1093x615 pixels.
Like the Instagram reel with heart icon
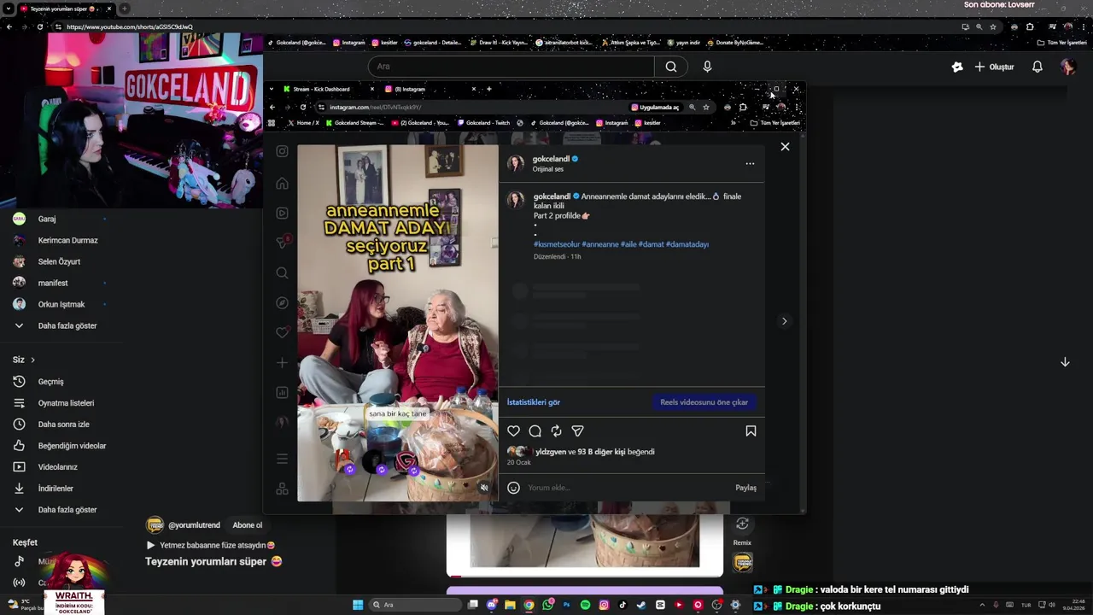pos(513,431)
